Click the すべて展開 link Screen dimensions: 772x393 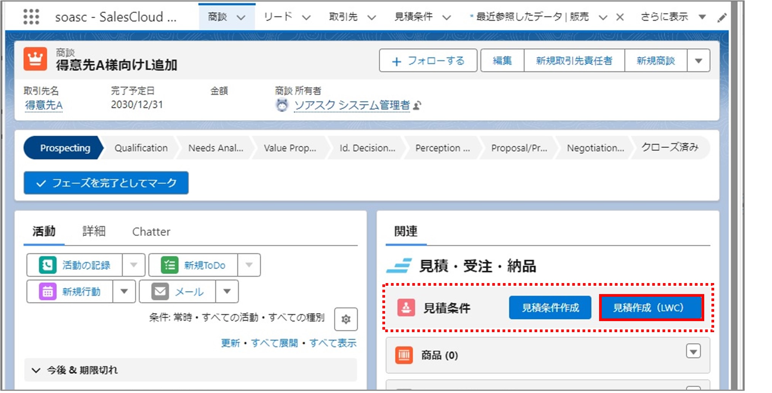[x=274, y=343]
